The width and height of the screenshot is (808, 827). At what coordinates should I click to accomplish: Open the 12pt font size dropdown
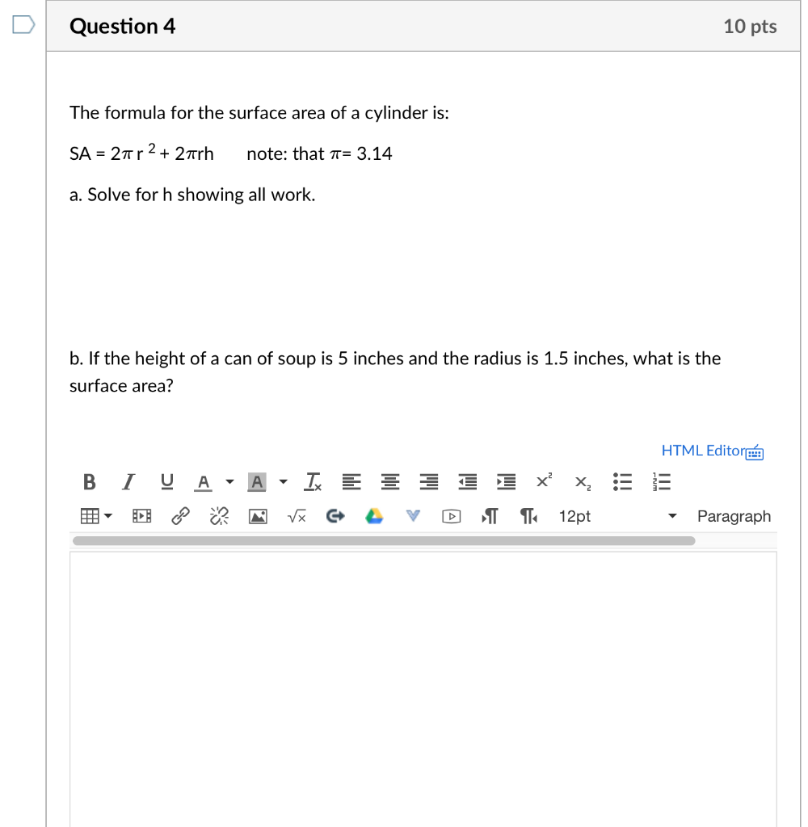tap(617, 516)
